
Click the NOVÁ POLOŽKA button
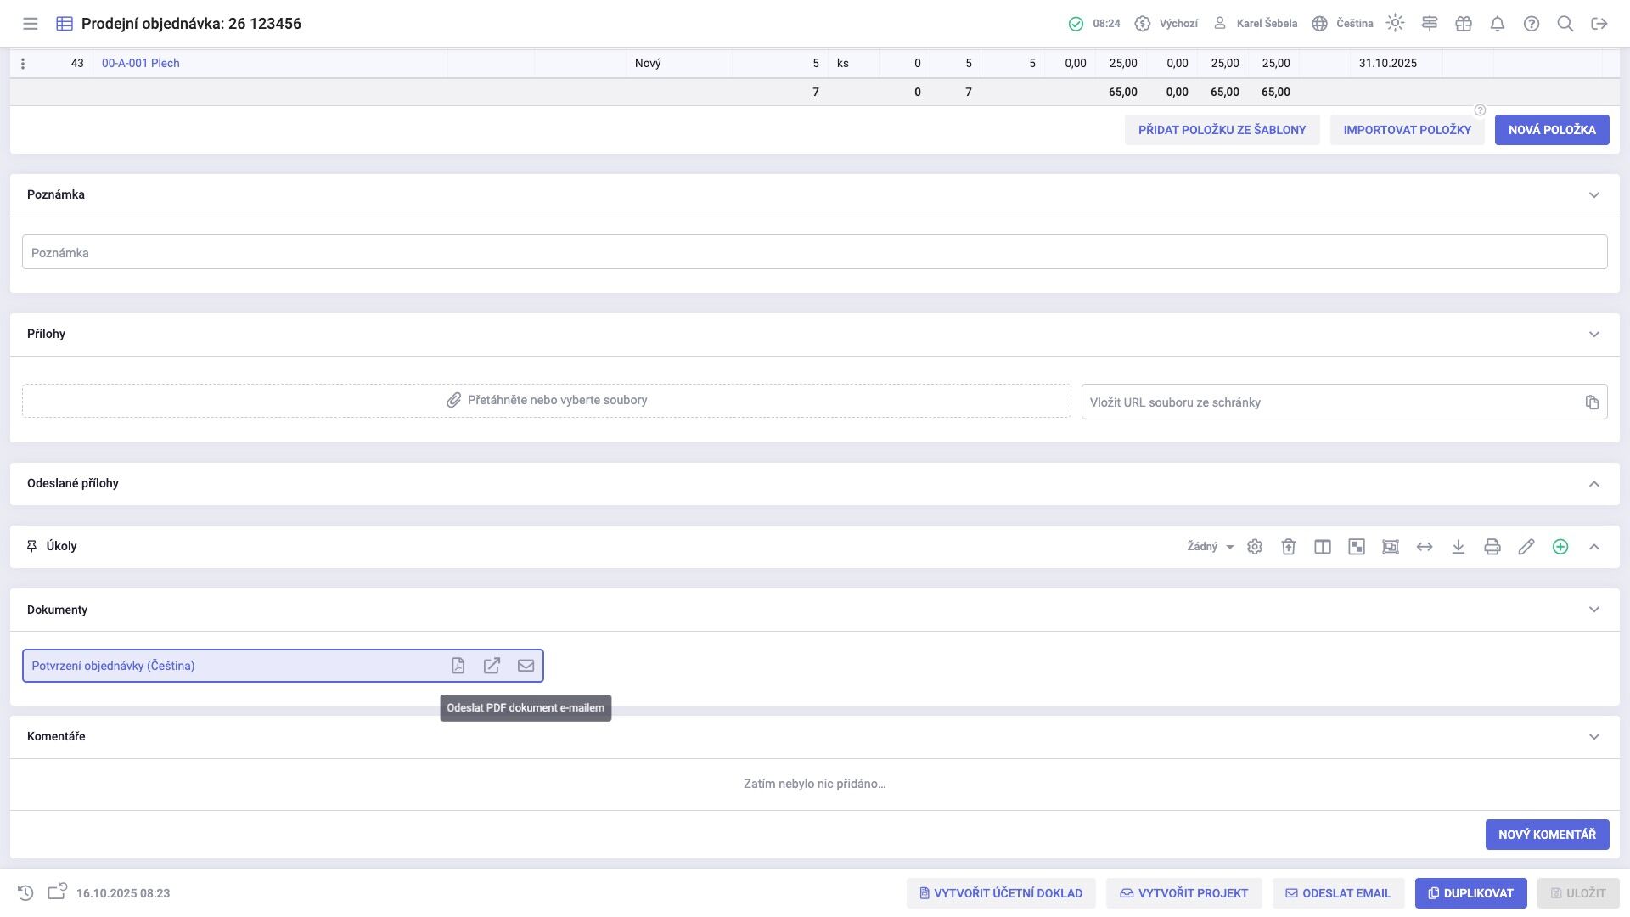tap(1551, 130)
